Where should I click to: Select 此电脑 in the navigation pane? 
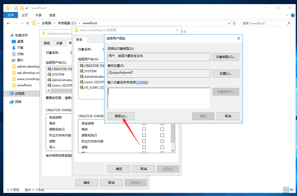pos(20,93)
